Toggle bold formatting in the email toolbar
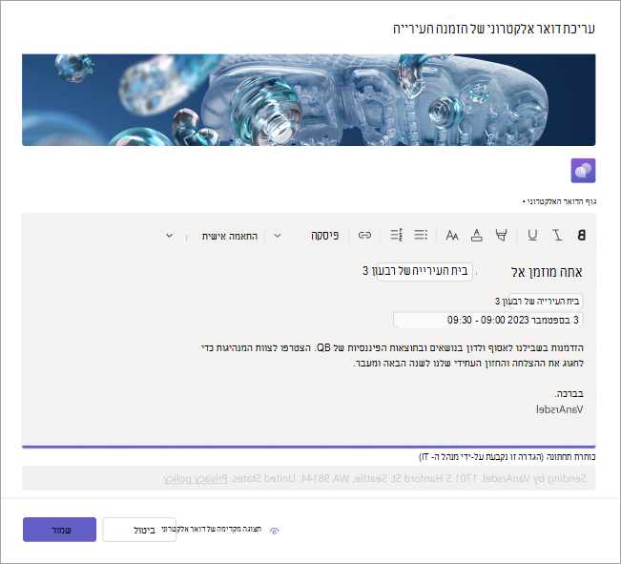621x564 pixels. [x=581, y=236]
